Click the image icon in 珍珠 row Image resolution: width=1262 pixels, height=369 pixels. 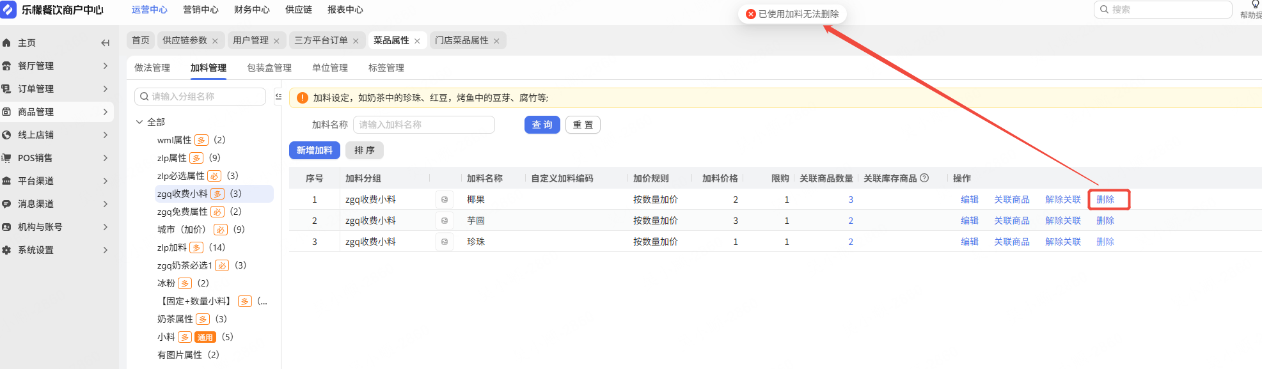pos(445,242)
